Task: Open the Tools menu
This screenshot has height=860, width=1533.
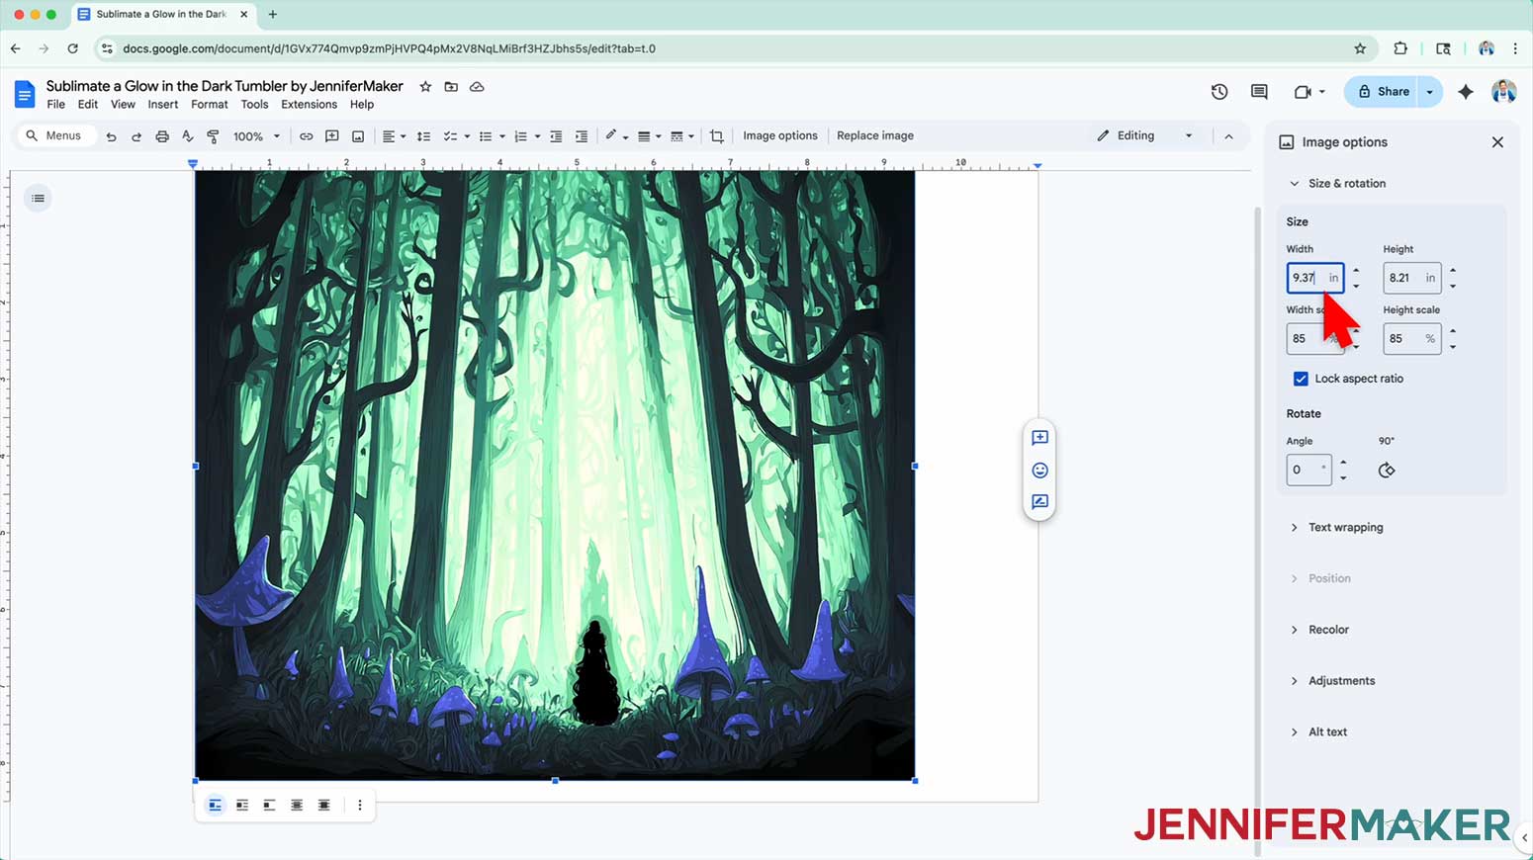Action: 254,105
